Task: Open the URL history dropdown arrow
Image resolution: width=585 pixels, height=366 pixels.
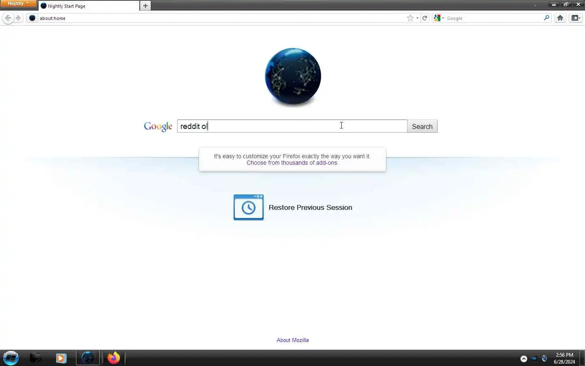Action: pos(417,18)
